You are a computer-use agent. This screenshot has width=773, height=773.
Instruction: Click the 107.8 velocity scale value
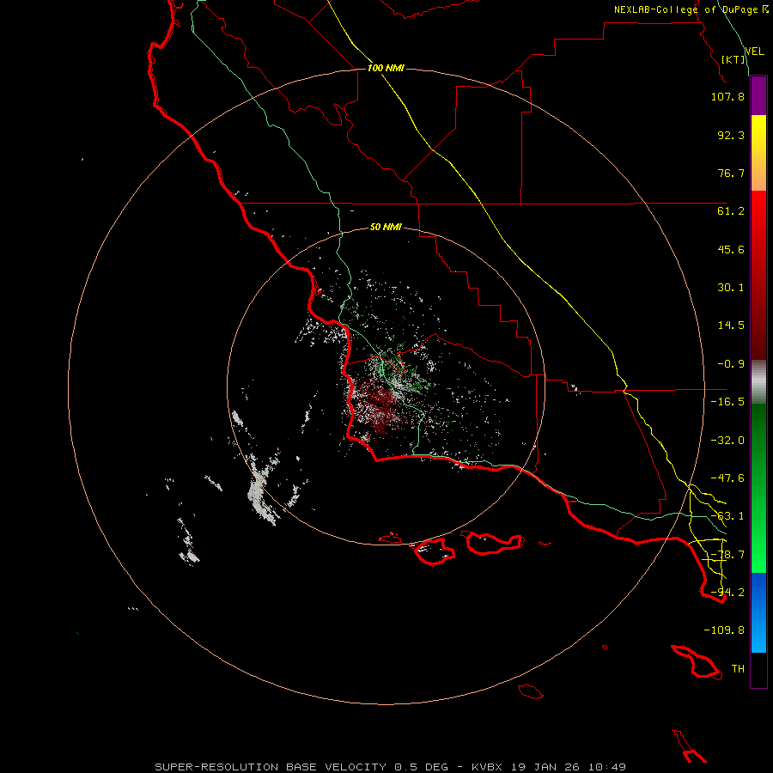click(x=727, y=96)
